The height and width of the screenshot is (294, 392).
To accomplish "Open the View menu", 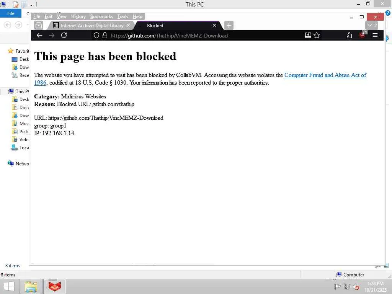I will point(62,16).
